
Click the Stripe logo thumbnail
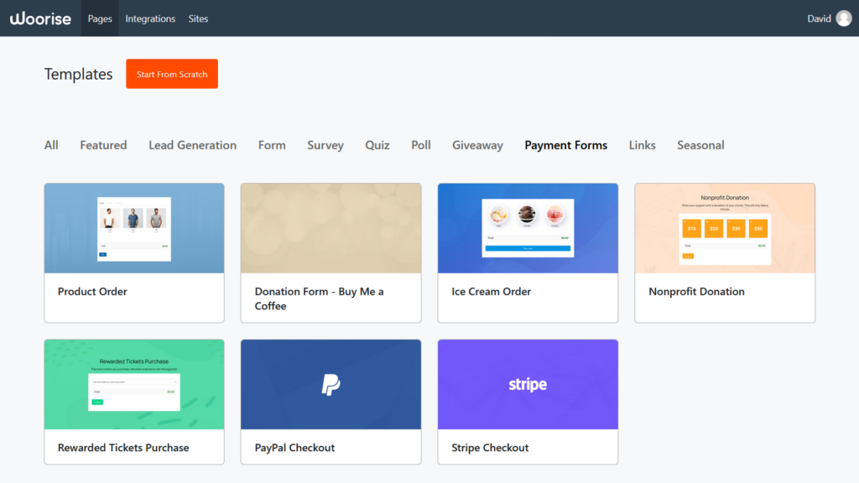click(528, 383)
